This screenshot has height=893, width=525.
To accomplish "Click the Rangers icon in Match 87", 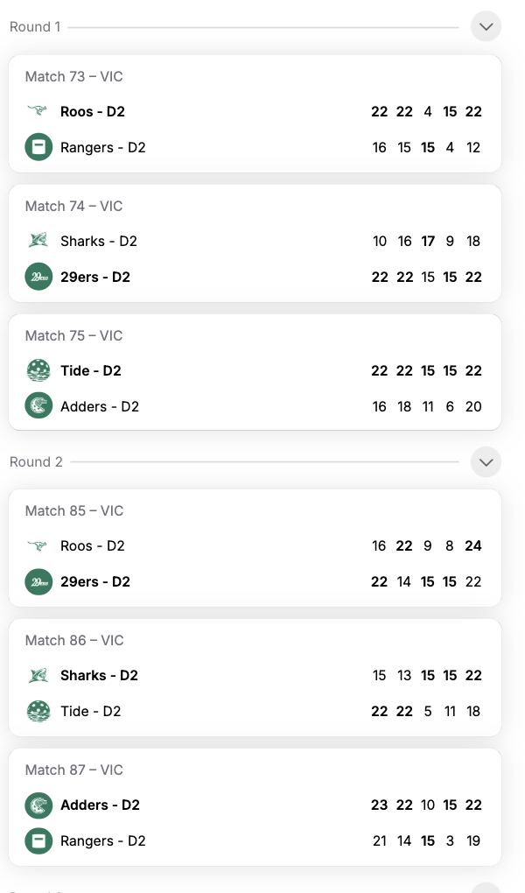I will (x=38, y=840).
